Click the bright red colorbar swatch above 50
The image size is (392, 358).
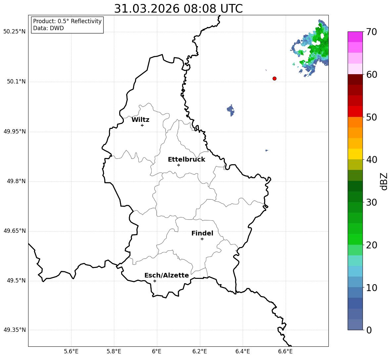click(355, 112)
